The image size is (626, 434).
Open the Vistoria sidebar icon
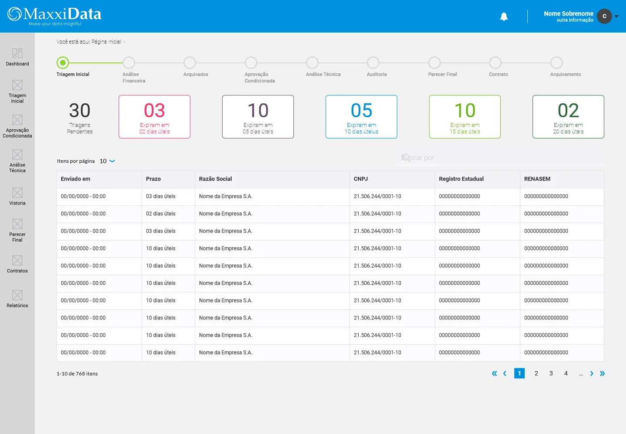[17, 192]
